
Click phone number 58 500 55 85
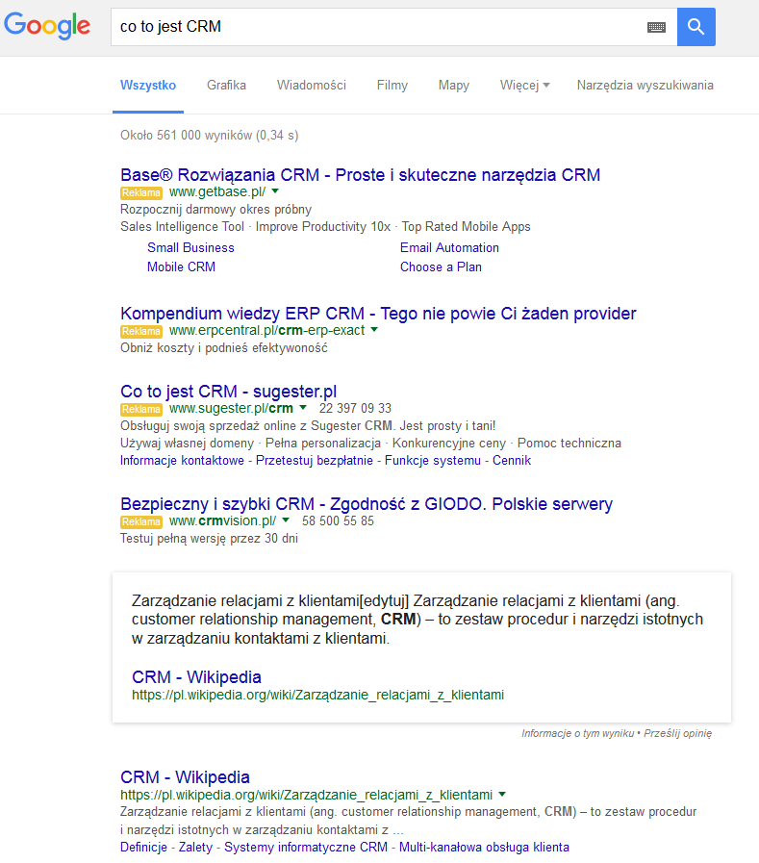(338, 520)
